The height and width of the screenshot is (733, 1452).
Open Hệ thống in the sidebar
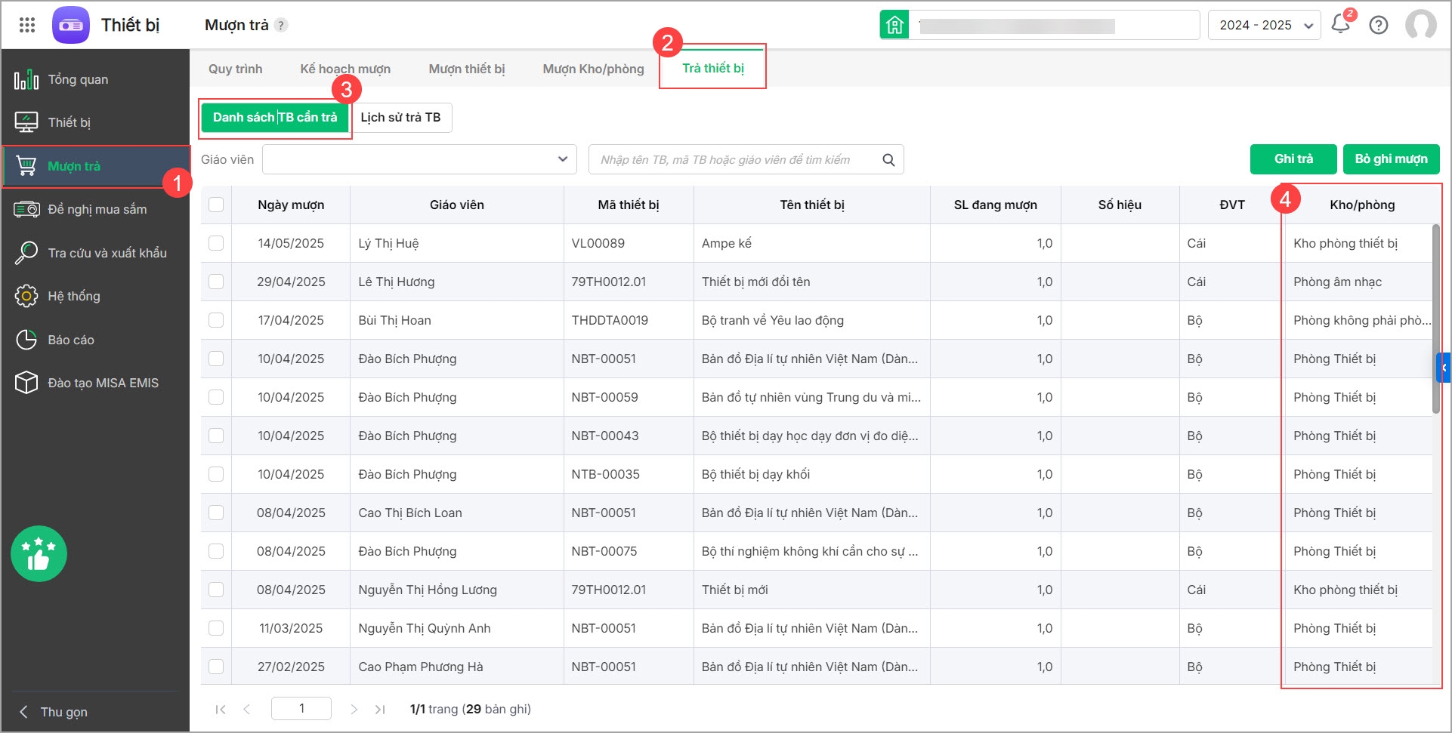[x=95, y=296]
